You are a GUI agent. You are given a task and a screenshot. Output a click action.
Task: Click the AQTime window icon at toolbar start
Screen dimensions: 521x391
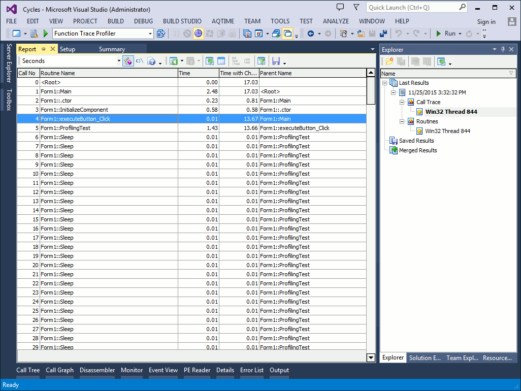[17, 34]
